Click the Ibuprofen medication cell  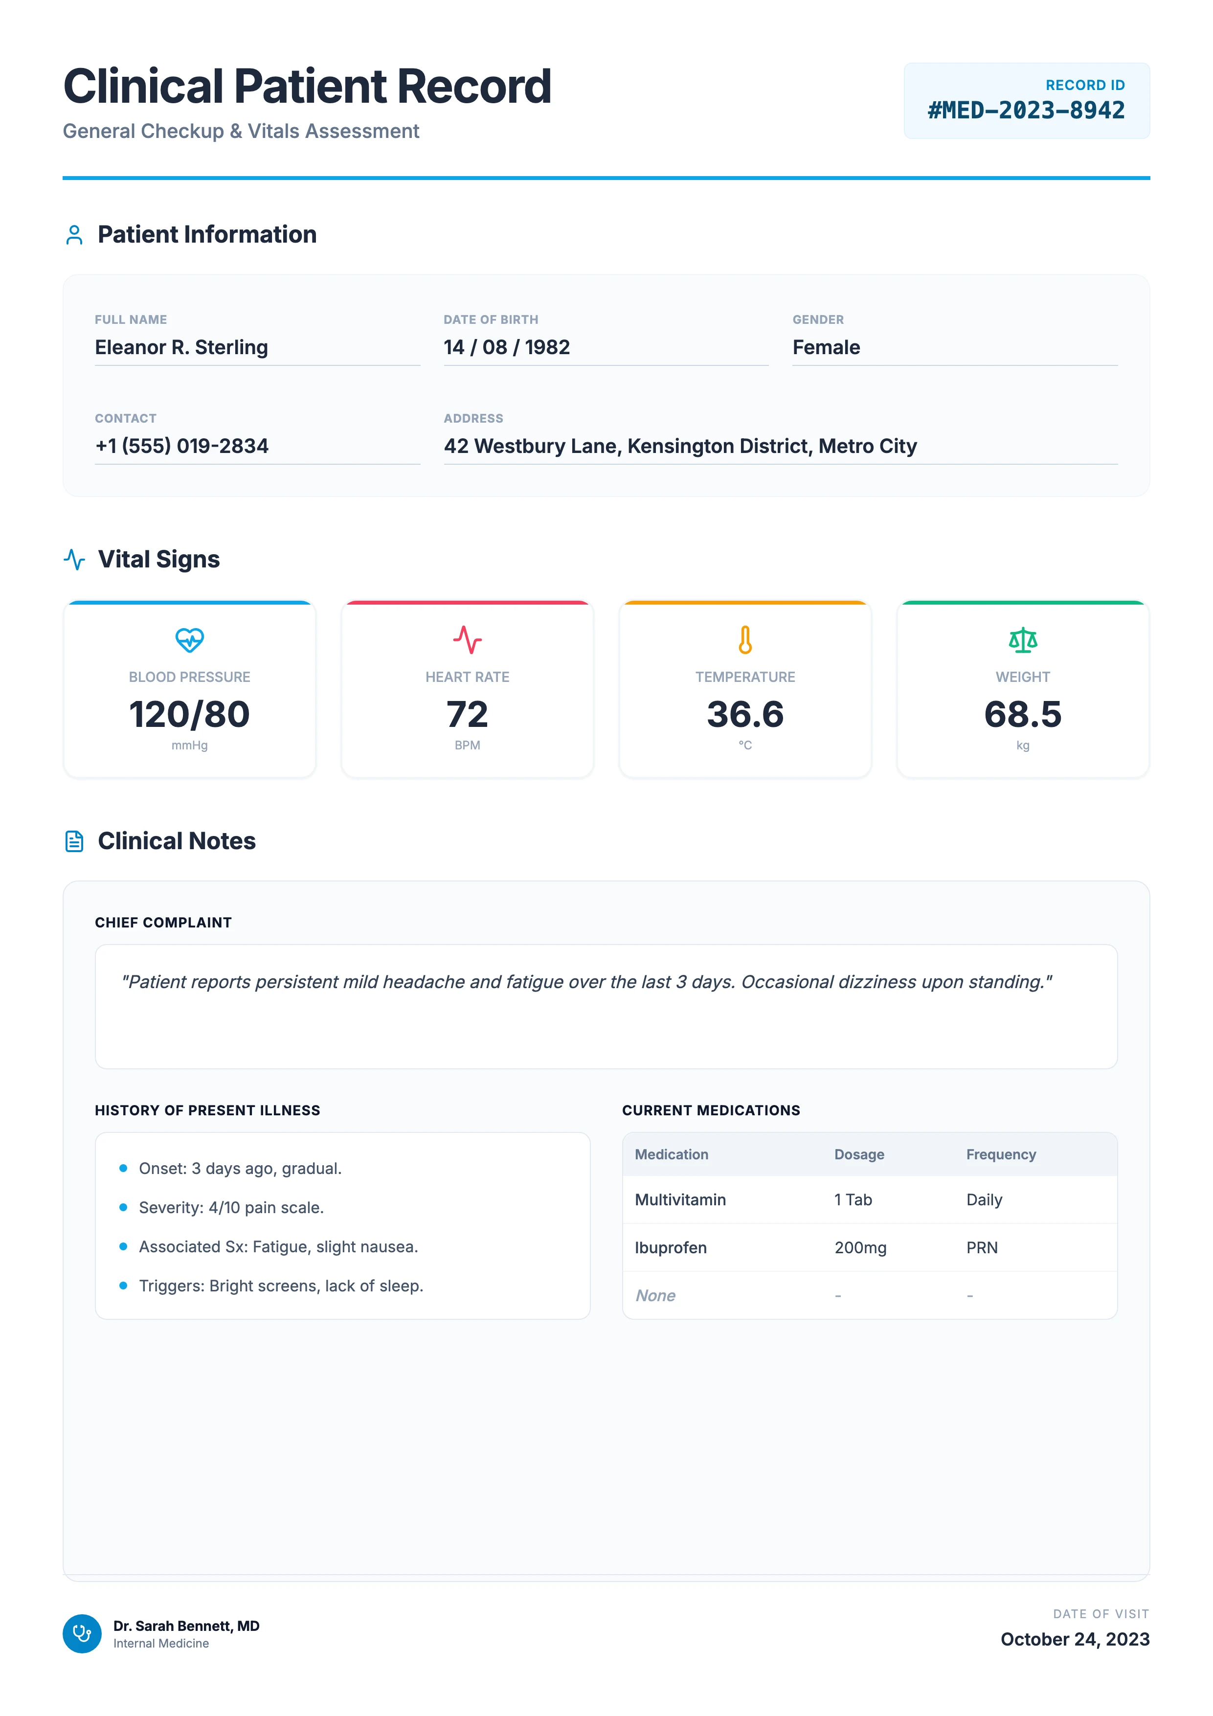coord(671,1247)
